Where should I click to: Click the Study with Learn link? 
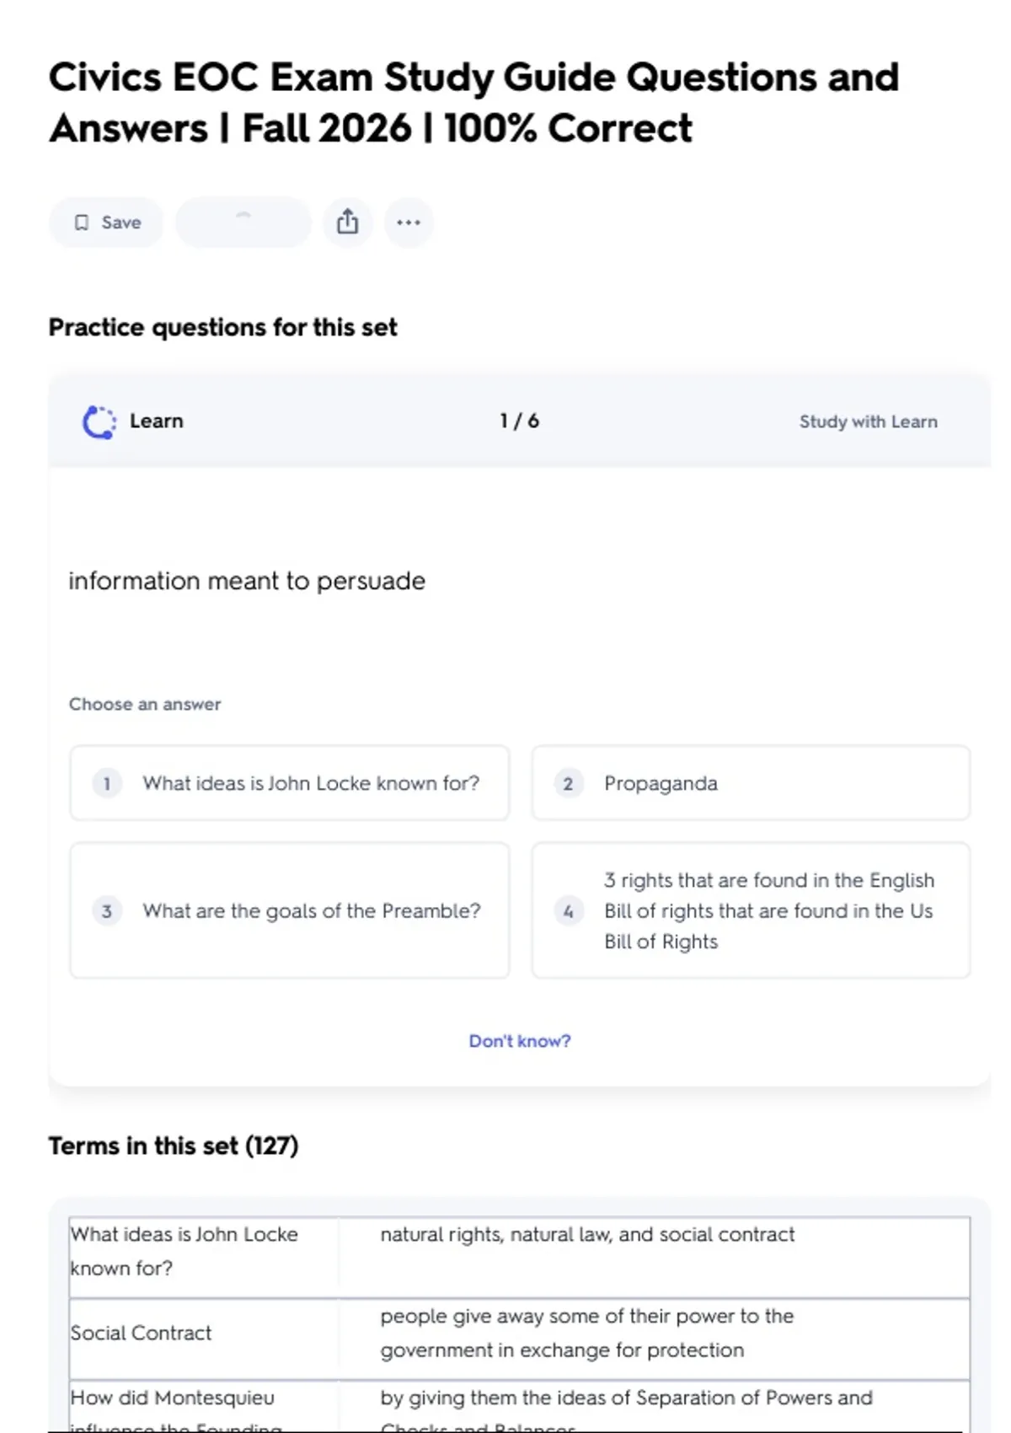pyautogui.click(x=868, y=421)
